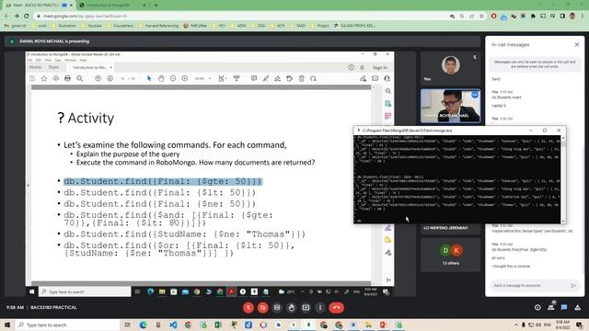Switch to Introduction to MongoDB browser tab
Screen dimensions: 589x331
click(x=110, y=6)
